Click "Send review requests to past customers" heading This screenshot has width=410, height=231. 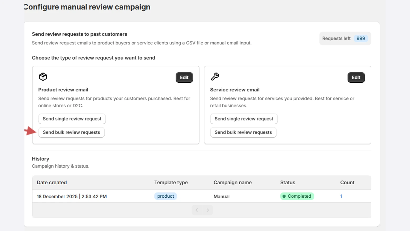(x=80, y=34)
